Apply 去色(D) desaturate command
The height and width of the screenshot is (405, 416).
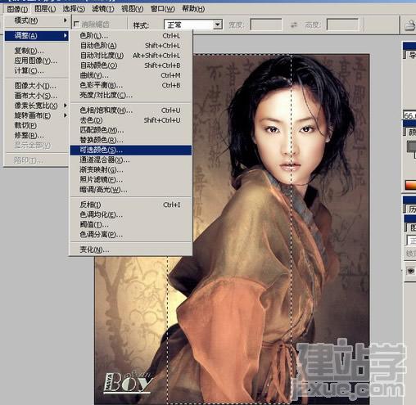[x=131, y=120]
